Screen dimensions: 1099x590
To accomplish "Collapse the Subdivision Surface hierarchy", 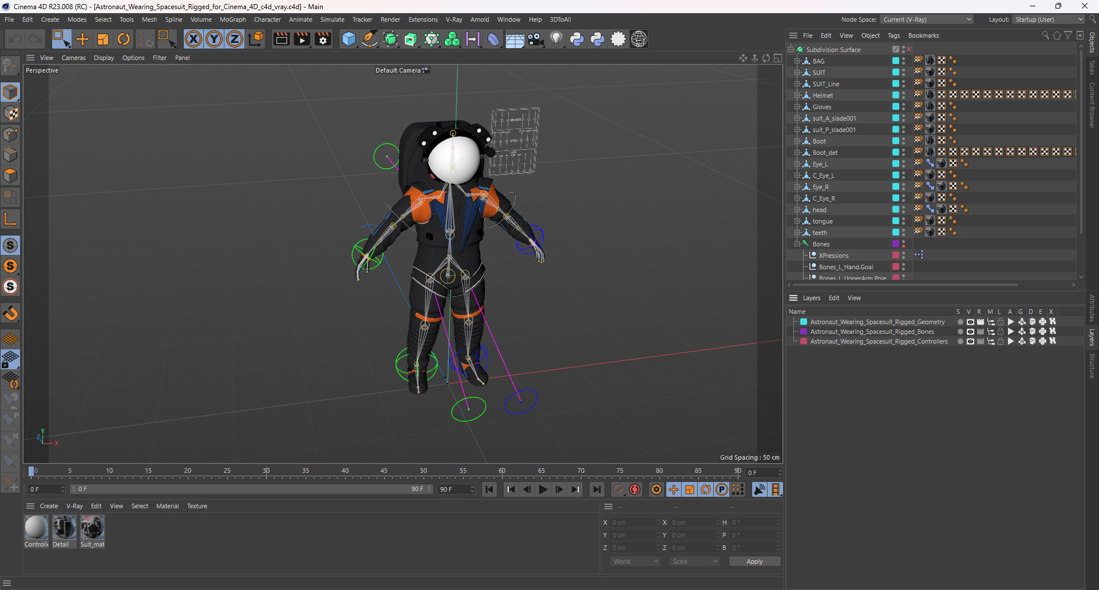I will 791,50.
